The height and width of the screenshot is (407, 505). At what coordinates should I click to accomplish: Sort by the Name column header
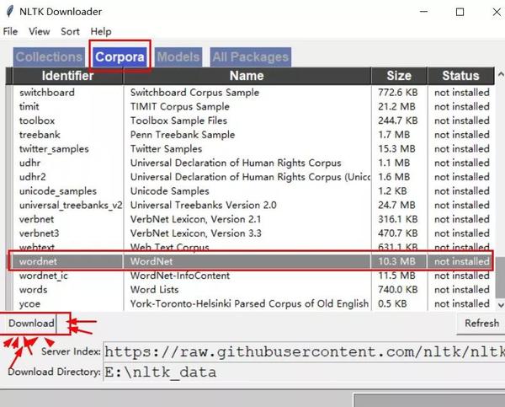pyautogui.click(x=247, y=76)
